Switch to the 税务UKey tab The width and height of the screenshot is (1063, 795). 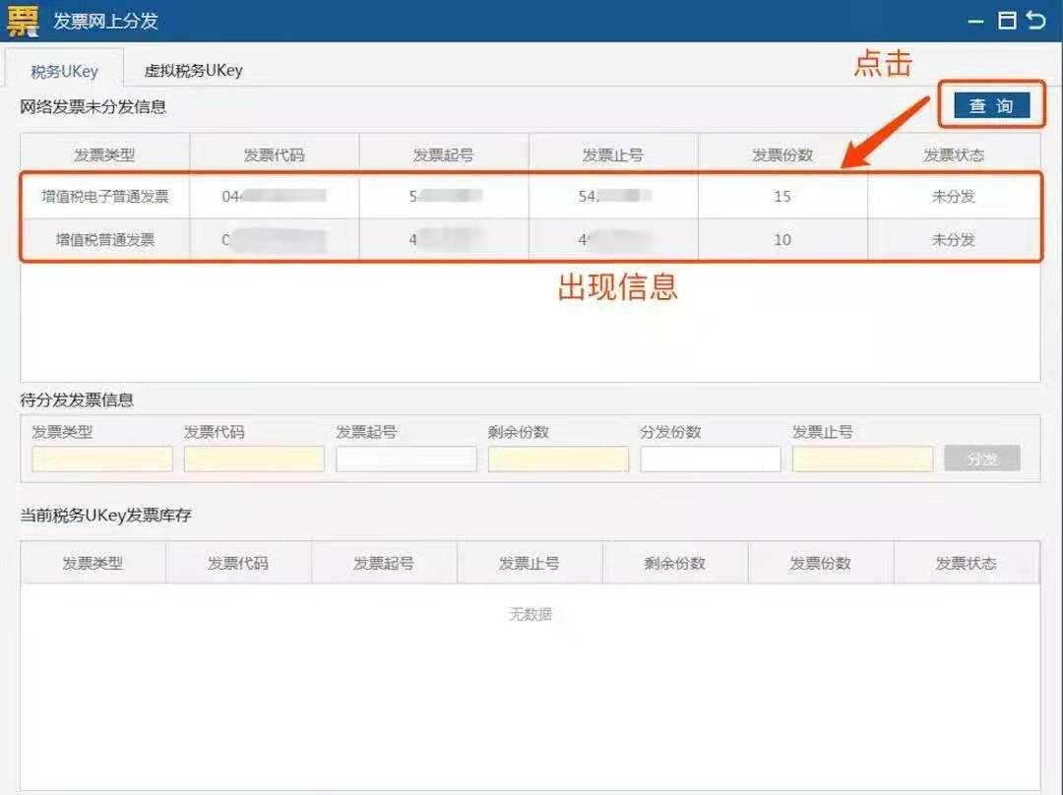click(64, 71)
